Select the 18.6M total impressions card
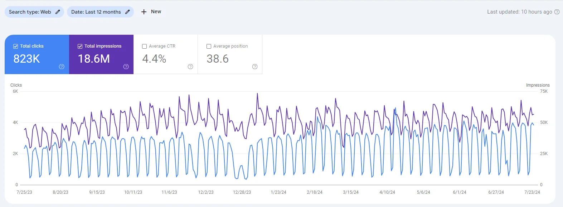This screenshot has width=563, height=207. 94,59
